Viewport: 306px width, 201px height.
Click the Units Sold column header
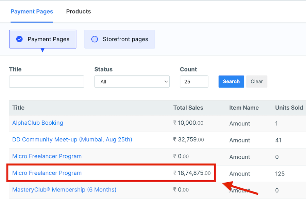pyautogui.click(x=289, y=108)
